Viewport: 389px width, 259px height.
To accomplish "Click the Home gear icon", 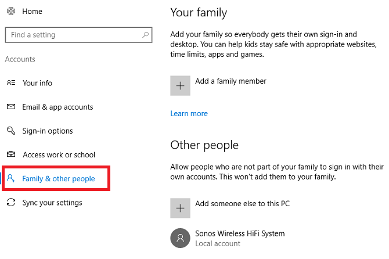I will [10, 11].
